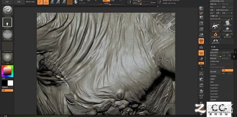
Task: Select the small guaiwu32 tool thumbnail
Action: coord(228,35)
